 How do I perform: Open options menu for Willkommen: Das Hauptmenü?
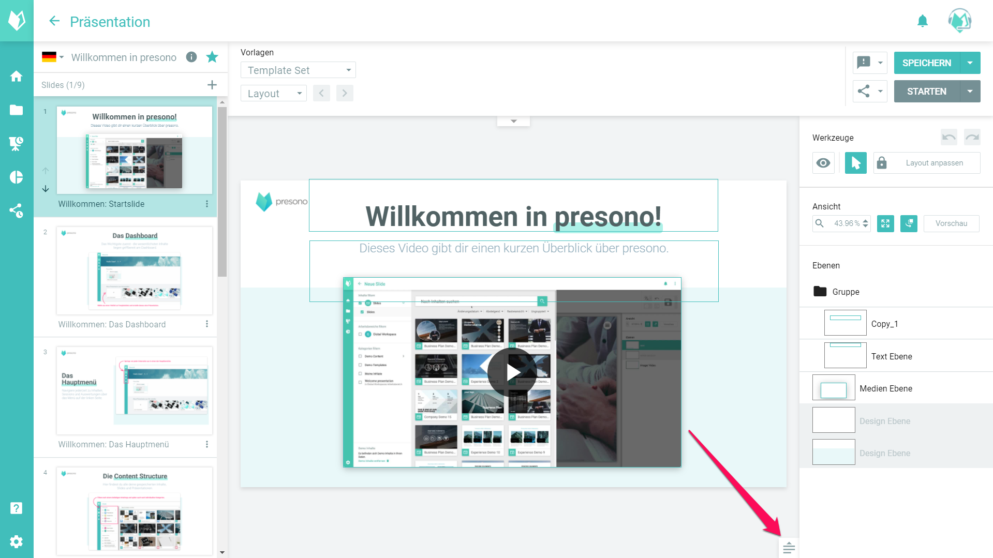coord(207,444)
